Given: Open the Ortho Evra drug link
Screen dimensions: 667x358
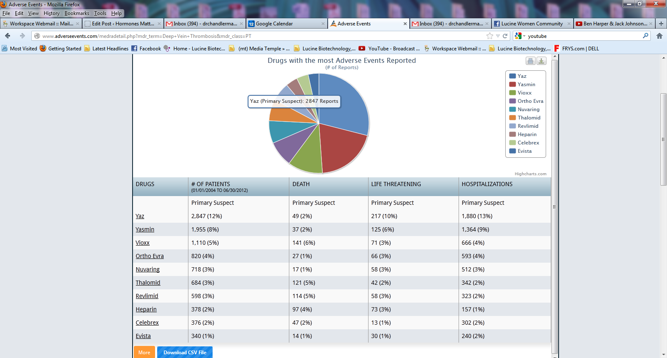Looking at the screenshot, I should click(x=149, y=256).
